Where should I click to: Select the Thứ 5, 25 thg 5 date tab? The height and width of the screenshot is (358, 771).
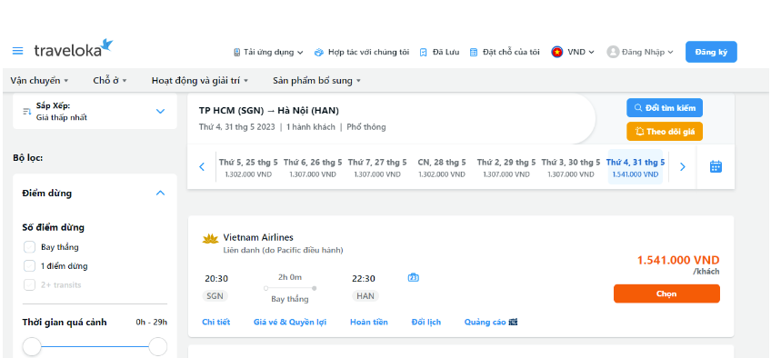pyautogui.click(x=248, y=167)
